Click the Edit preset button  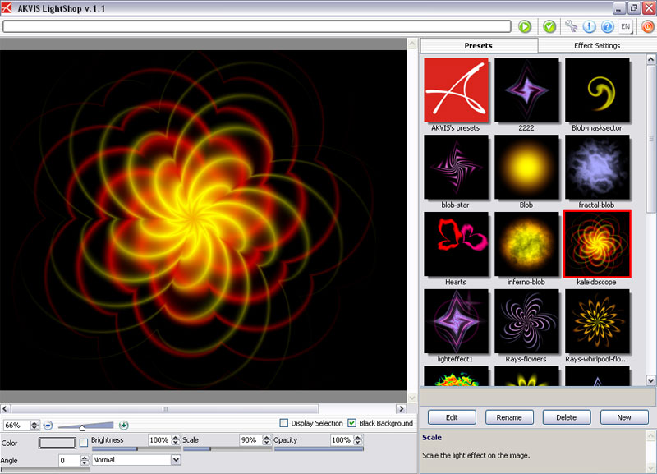coord(452,417)
